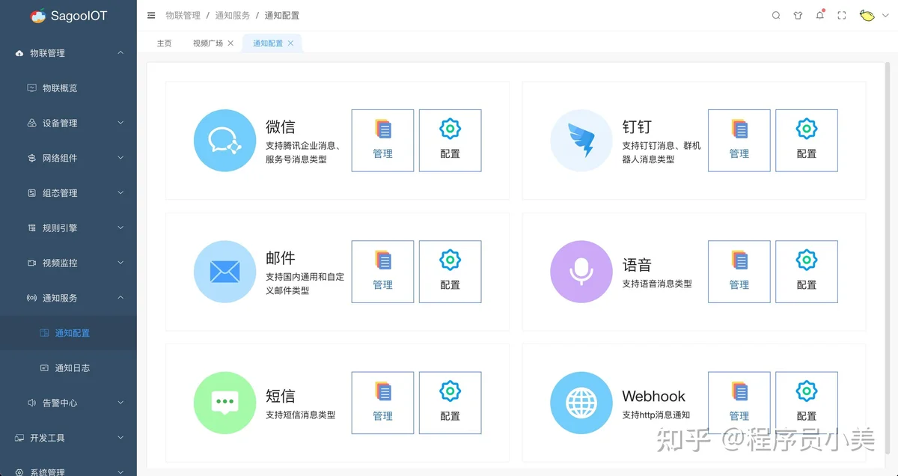The image size is (898, 476).
Task: Click the green chat bubble icon for 短信
Action: pyautogui.click(x=225, y=403)
